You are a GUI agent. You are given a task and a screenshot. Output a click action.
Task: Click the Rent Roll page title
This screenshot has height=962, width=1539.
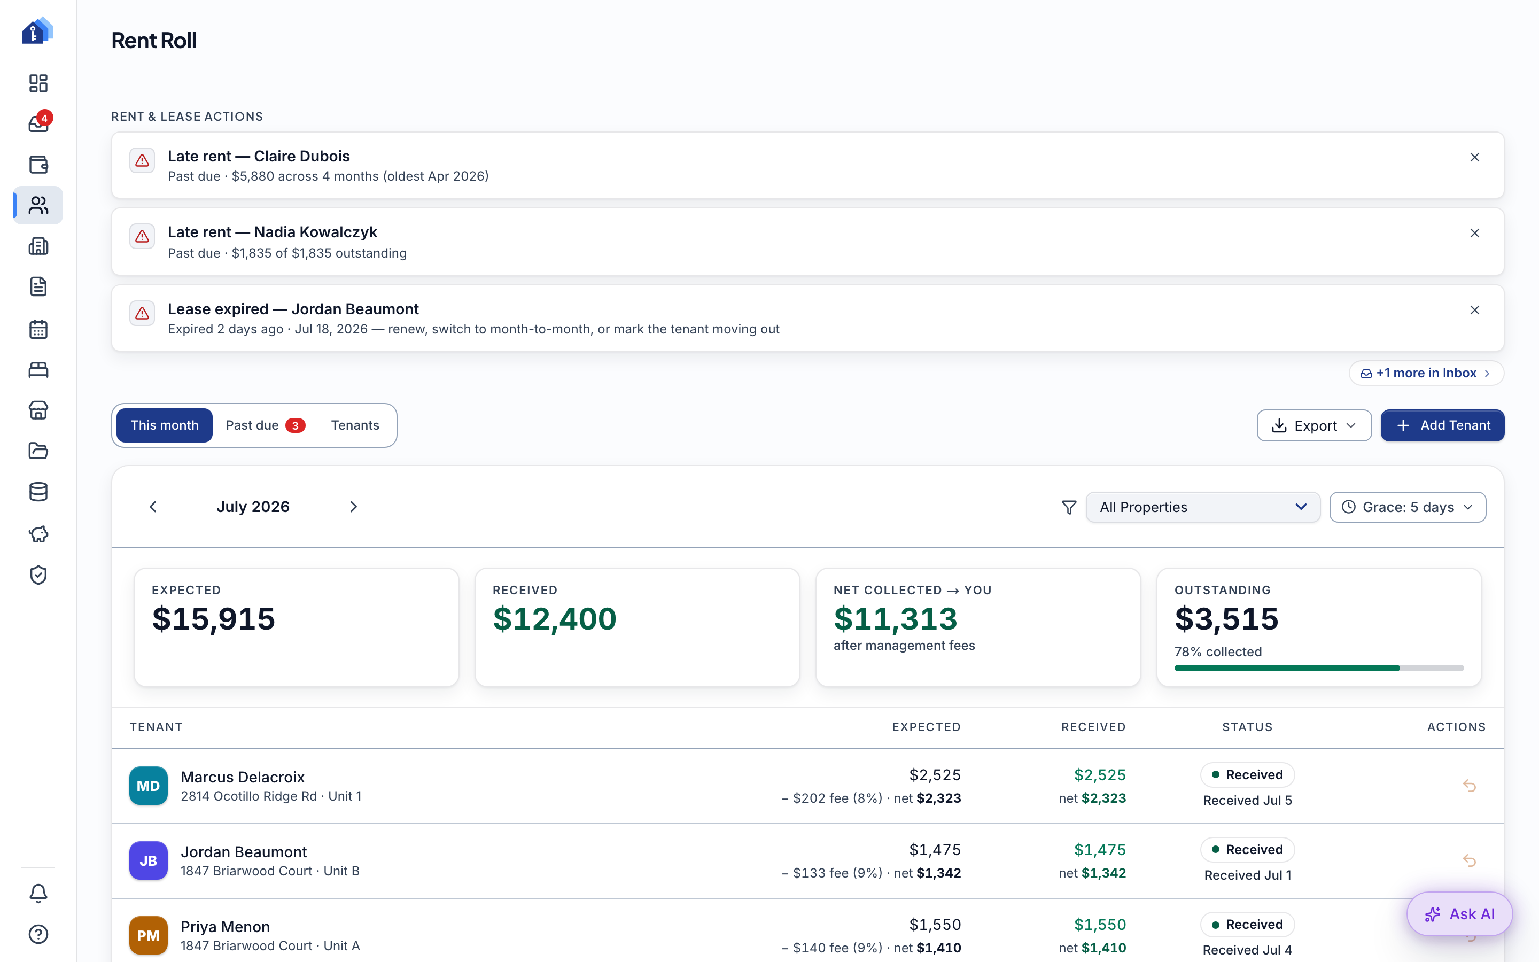pos(153,40)
